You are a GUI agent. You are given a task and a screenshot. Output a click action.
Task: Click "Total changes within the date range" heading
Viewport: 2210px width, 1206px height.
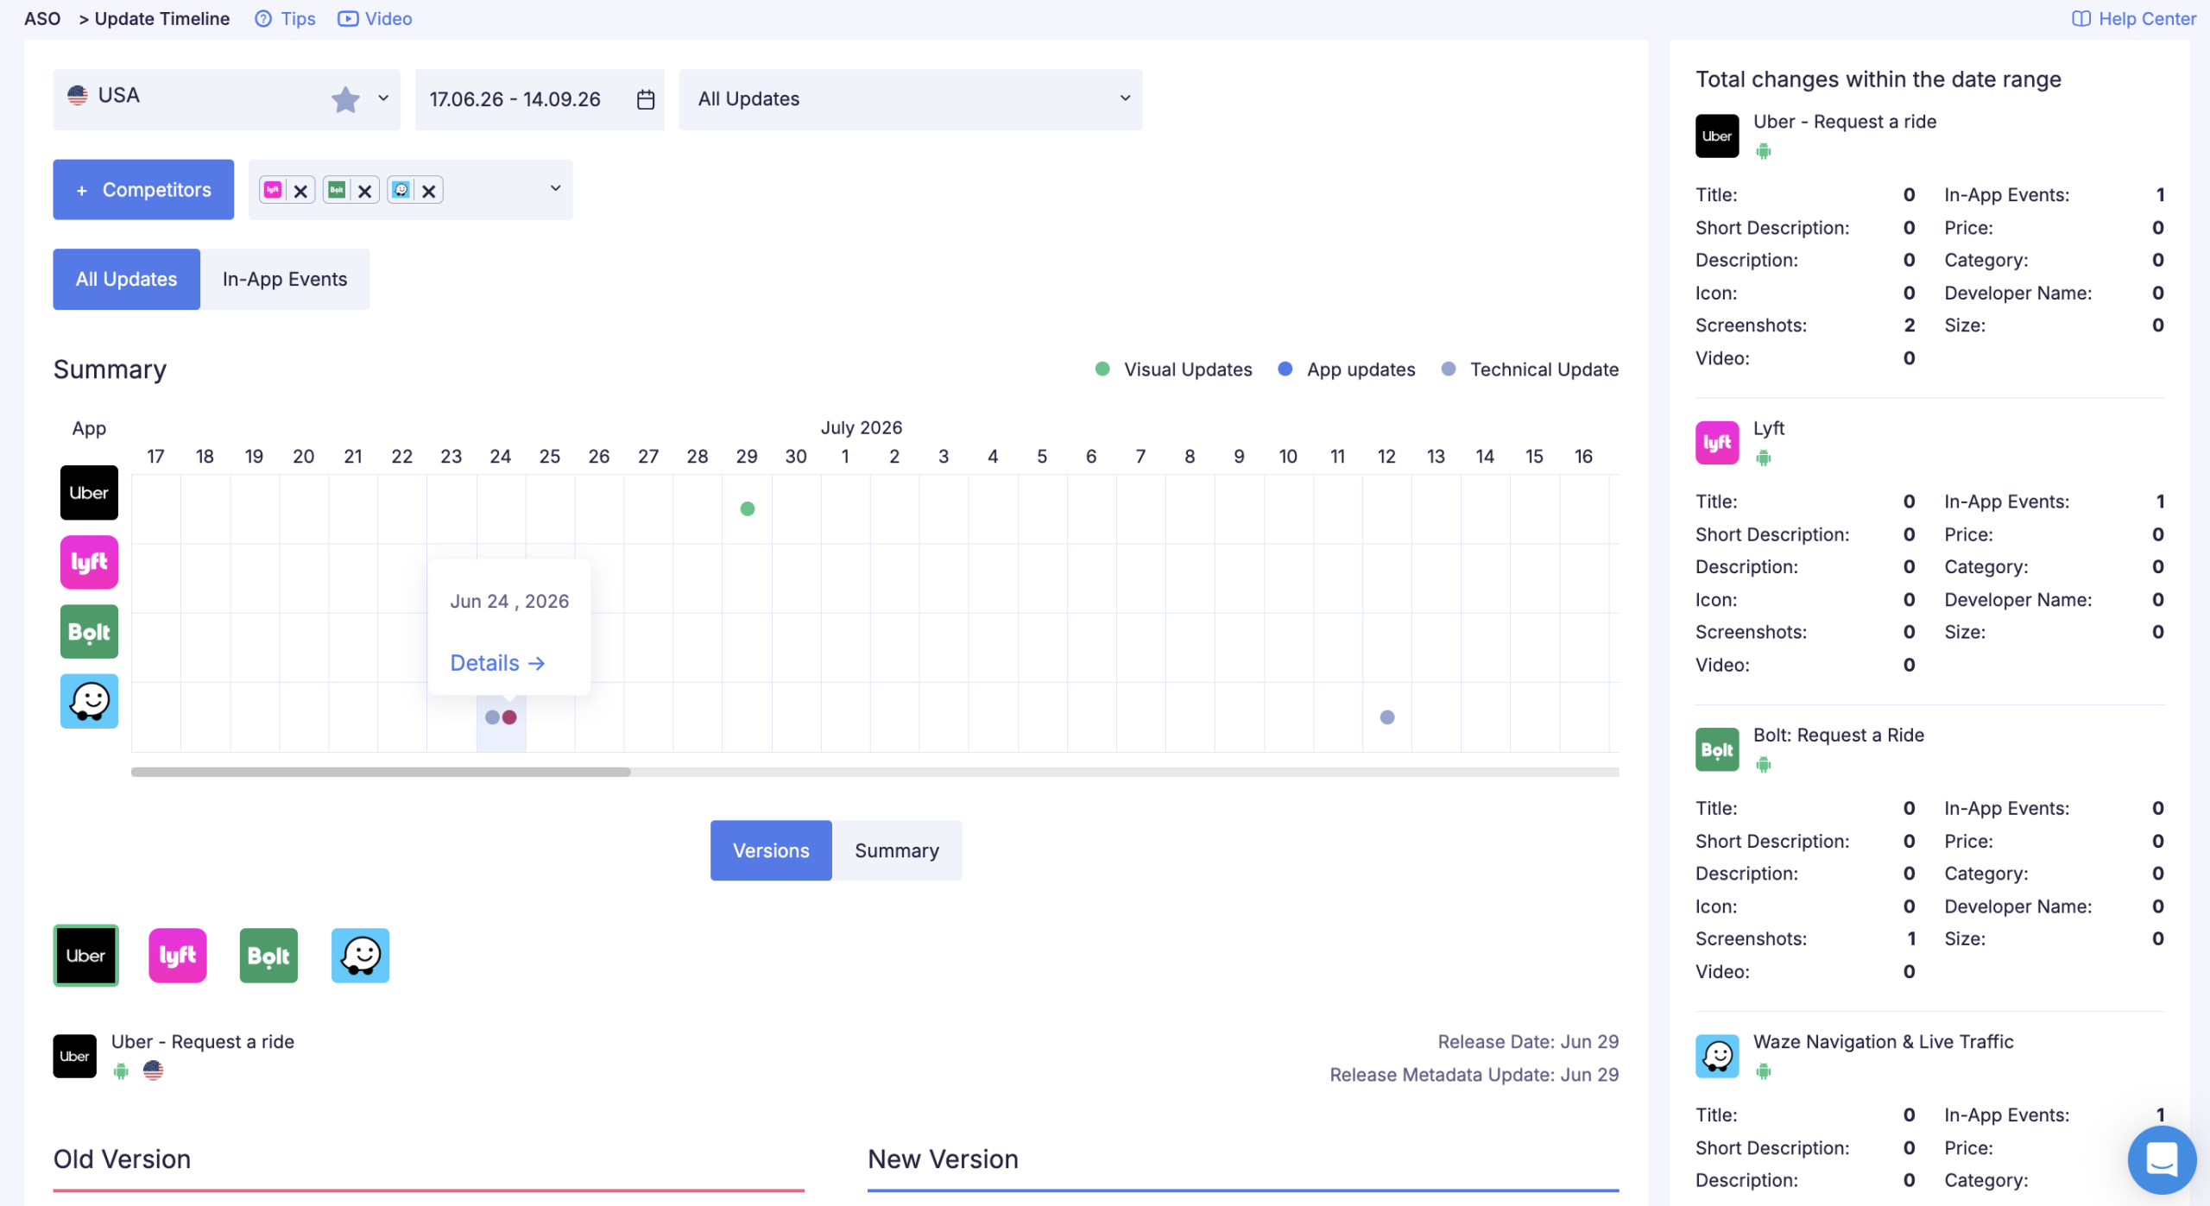(x=1878, y=79)
